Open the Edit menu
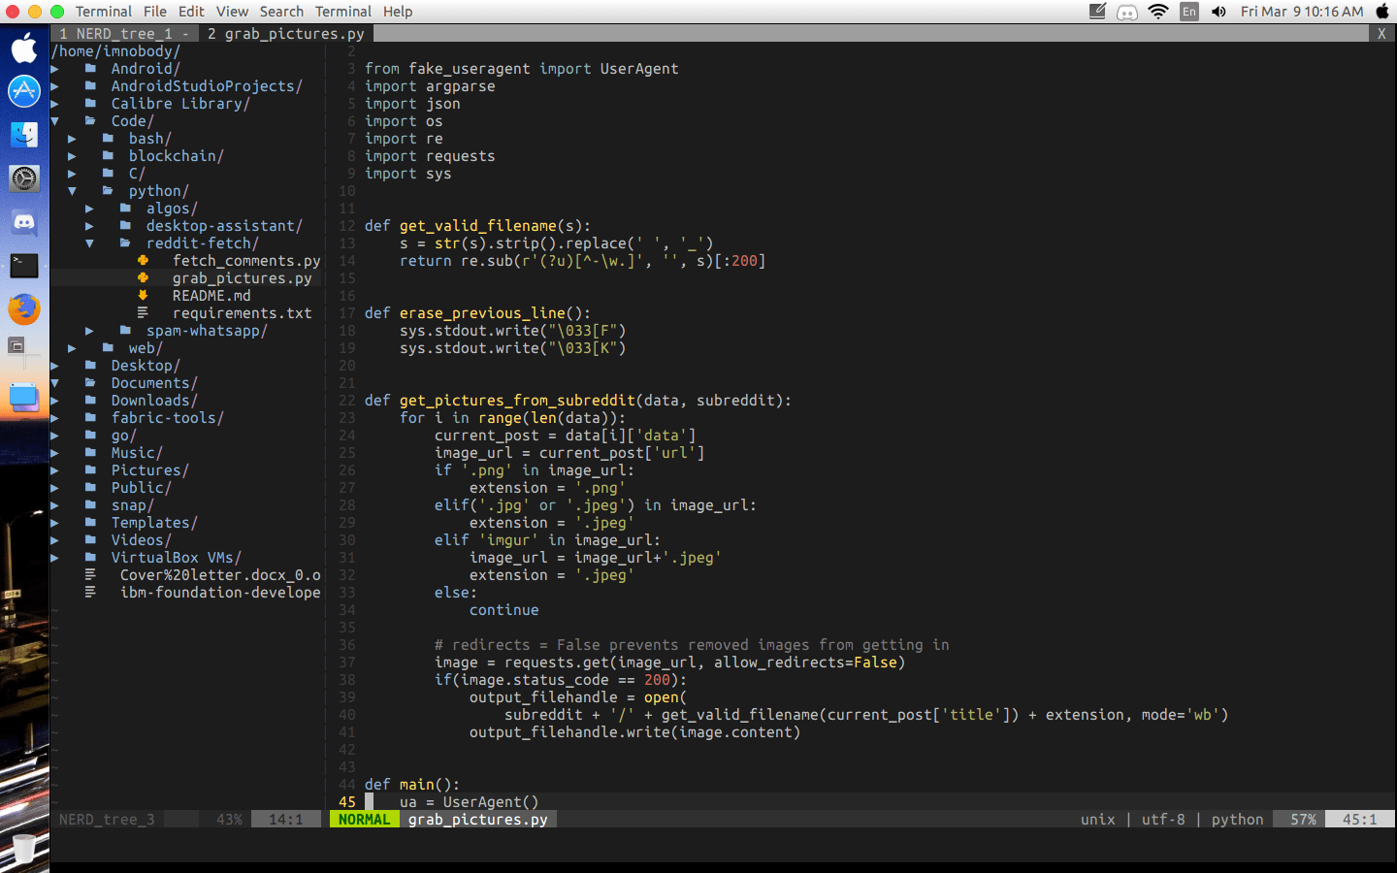Image resolution: width=1397 pixels, height=873 pixels. click(x=191, y=12)
